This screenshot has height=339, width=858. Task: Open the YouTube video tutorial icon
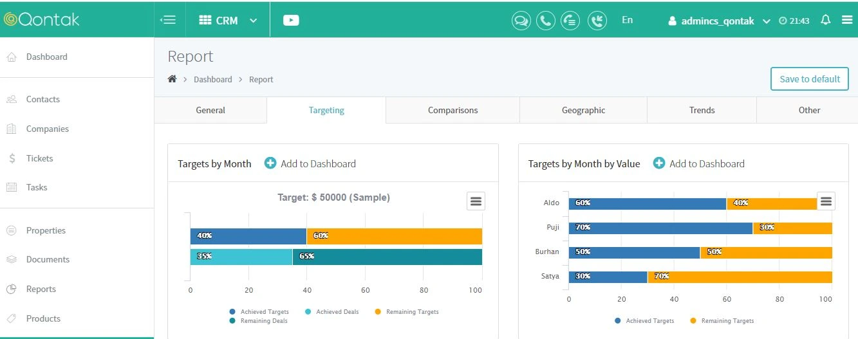point(291,21)
